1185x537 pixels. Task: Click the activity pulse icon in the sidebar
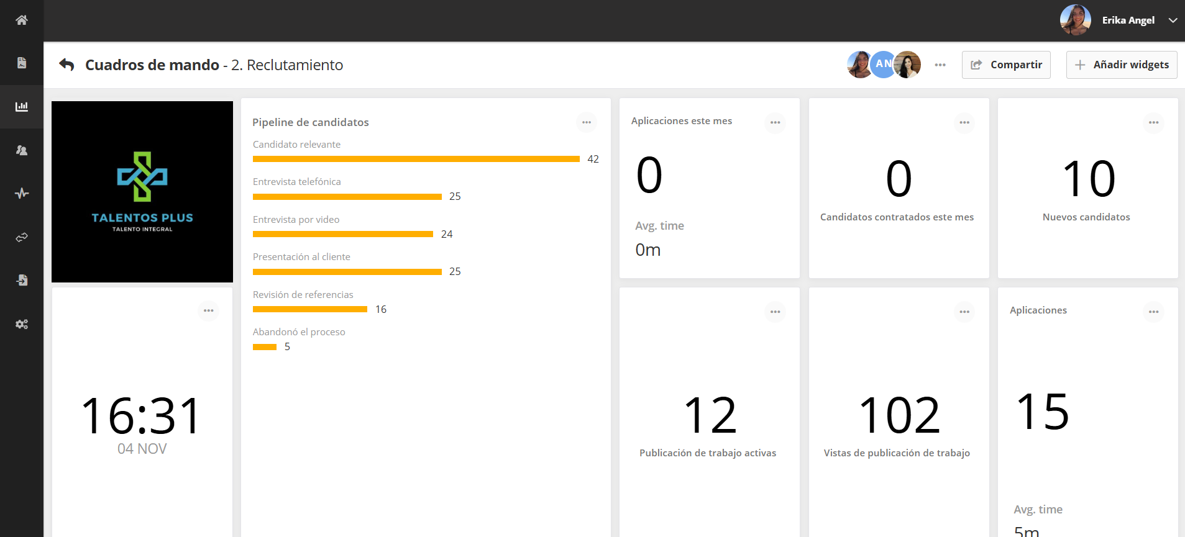tap(22, 194)
